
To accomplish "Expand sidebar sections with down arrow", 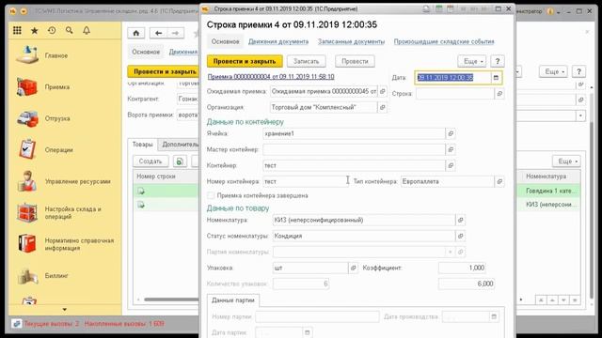I will (x=65, y=309).
